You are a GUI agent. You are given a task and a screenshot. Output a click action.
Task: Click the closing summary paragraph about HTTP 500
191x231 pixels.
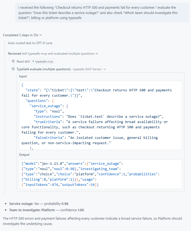(92, 221)
